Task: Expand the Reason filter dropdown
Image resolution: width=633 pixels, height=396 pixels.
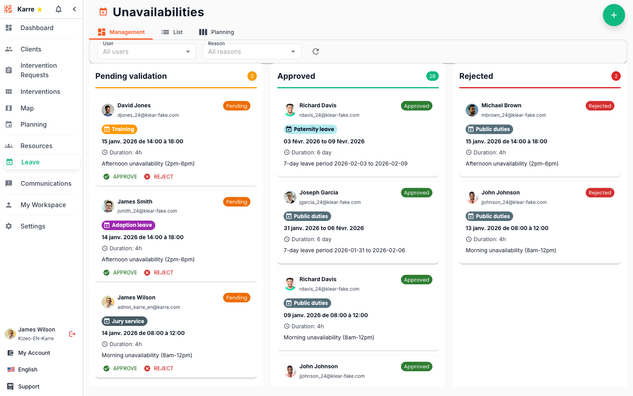Action: pos(252,51)
